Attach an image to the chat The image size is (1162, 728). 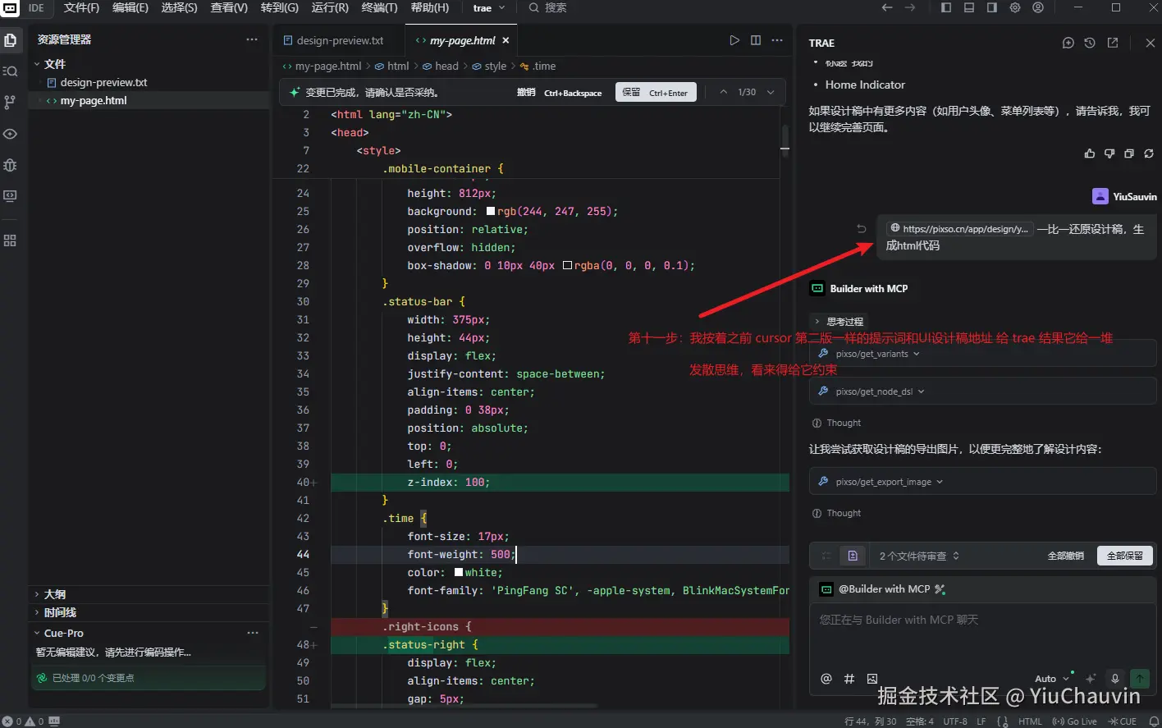tap(872, 679)
